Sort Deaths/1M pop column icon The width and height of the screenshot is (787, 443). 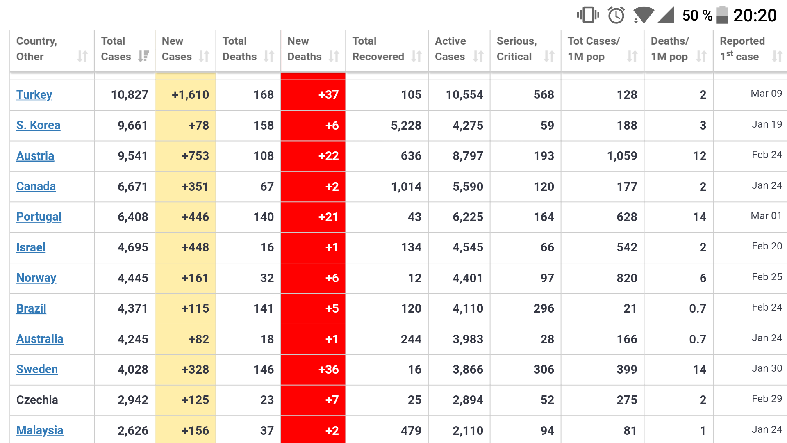tap(701, 56)
